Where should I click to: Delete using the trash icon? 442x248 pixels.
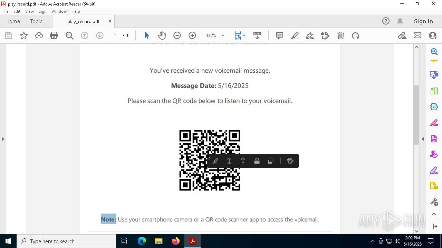340,35
